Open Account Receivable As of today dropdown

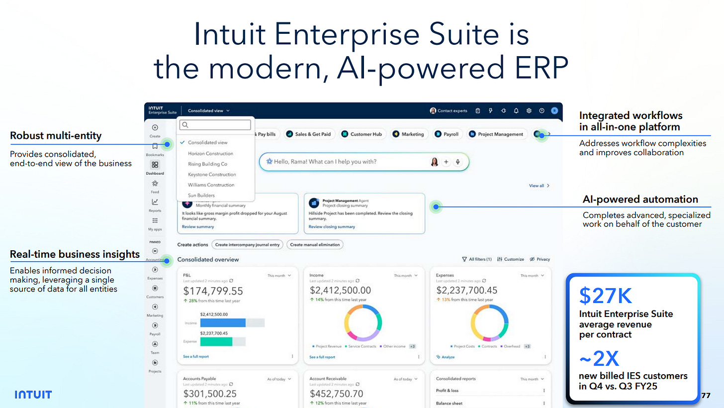(x=405, y=379)
